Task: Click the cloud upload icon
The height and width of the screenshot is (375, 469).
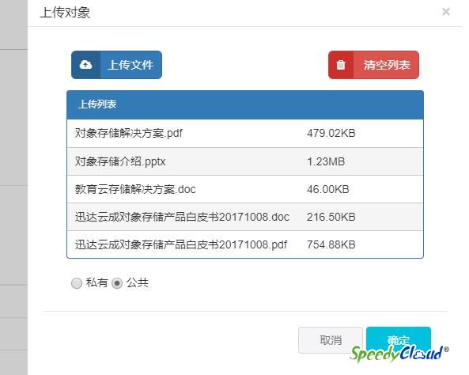Action: 85,65
